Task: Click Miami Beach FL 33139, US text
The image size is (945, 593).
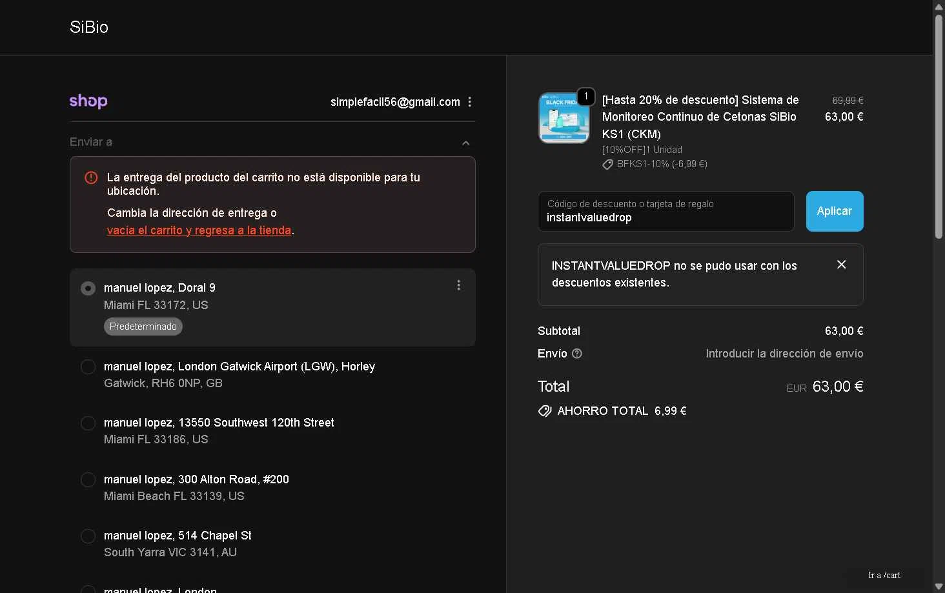Action: pos(174,496)
